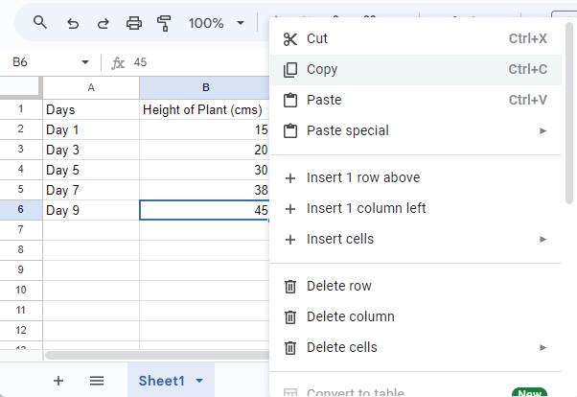Switch to the Sheet1 tab

(x=160, y=381)
